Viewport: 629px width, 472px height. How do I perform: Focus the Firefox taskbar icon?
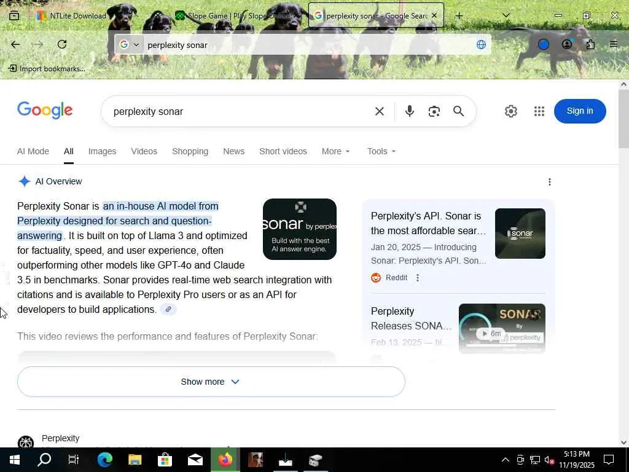(225, 460)
